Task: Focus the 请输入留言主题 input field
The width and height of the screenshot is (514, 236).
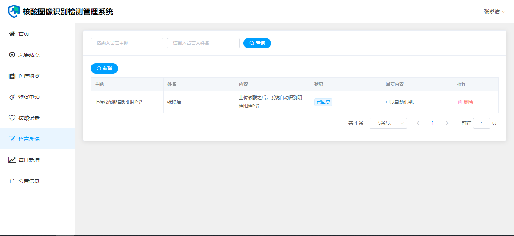Action: (127, 43)
